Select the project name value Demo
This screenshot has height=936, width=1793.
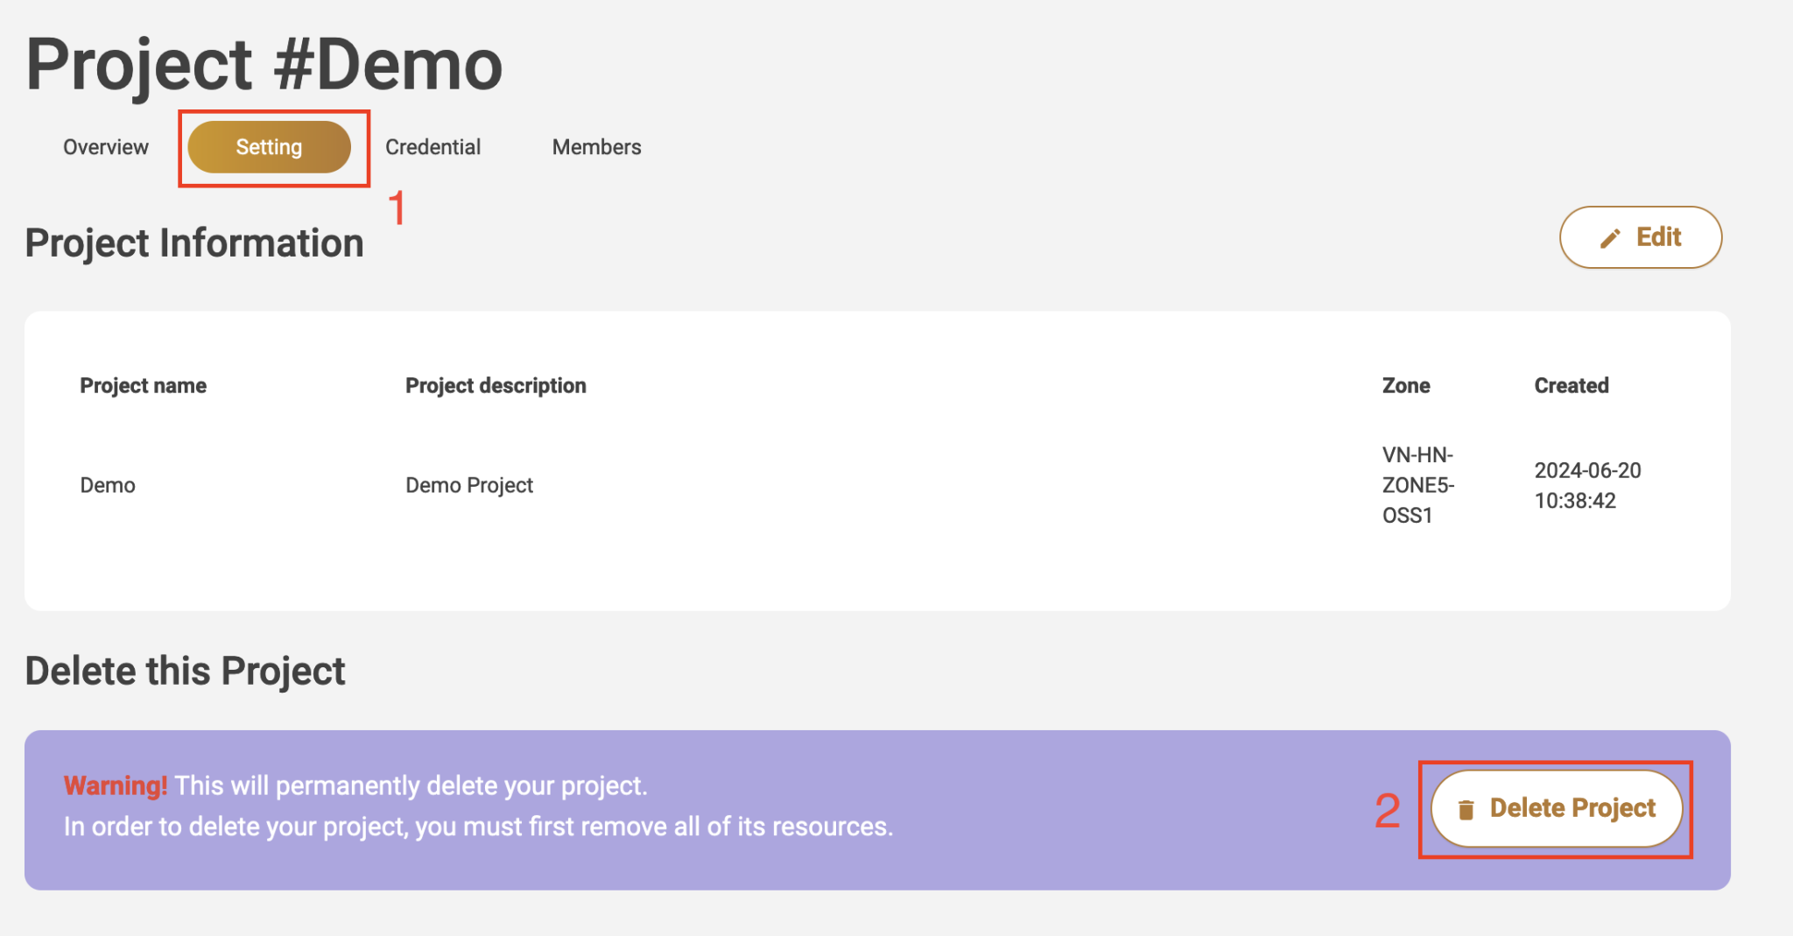point(108,485)
